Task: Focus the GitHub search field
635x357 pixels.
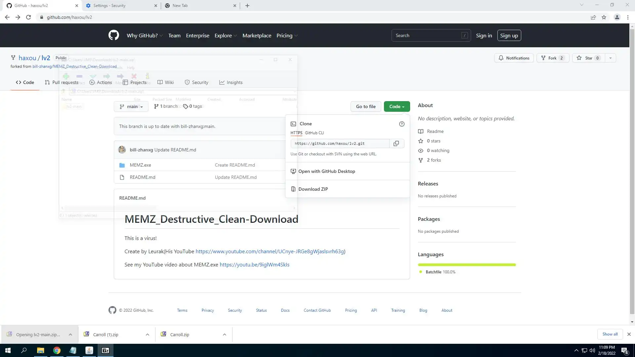Action: click(x=427, y=35)
